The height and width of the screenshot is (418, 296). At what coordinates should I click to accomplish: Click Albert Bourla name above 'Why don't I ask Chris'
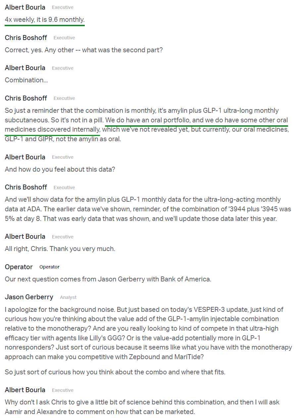(25, 390)
